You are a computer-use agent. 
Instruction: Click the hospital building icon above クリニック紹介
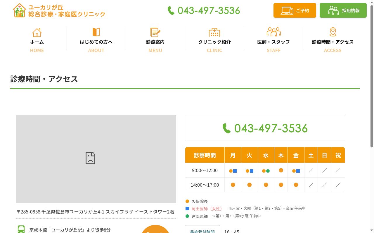pyautogui.click(x=214, y=32)
